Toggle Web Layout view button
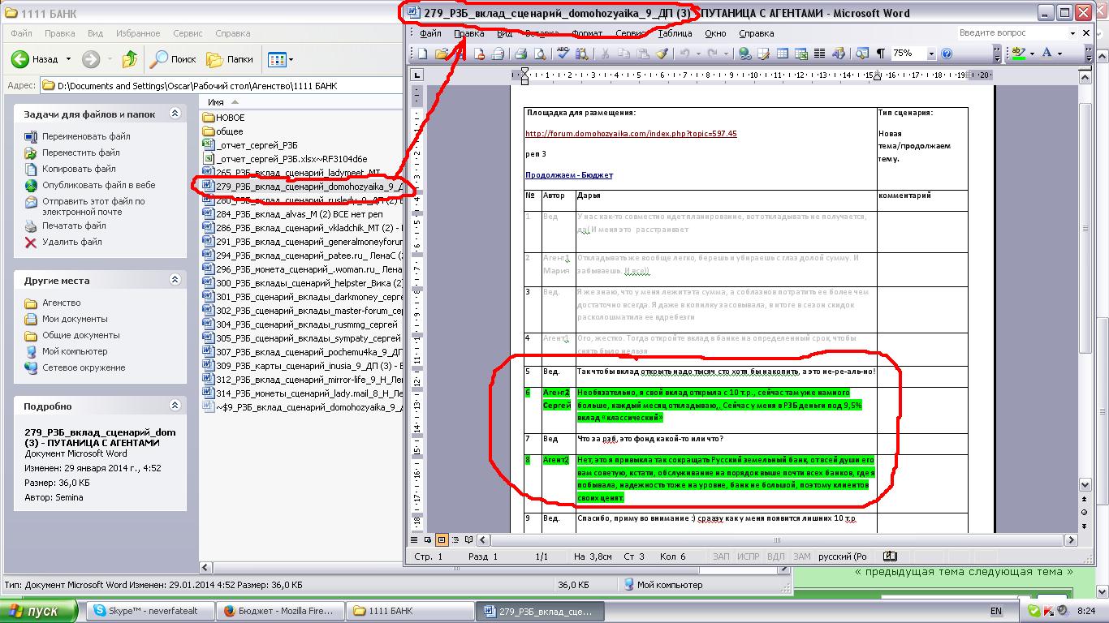 pos(428,539)
